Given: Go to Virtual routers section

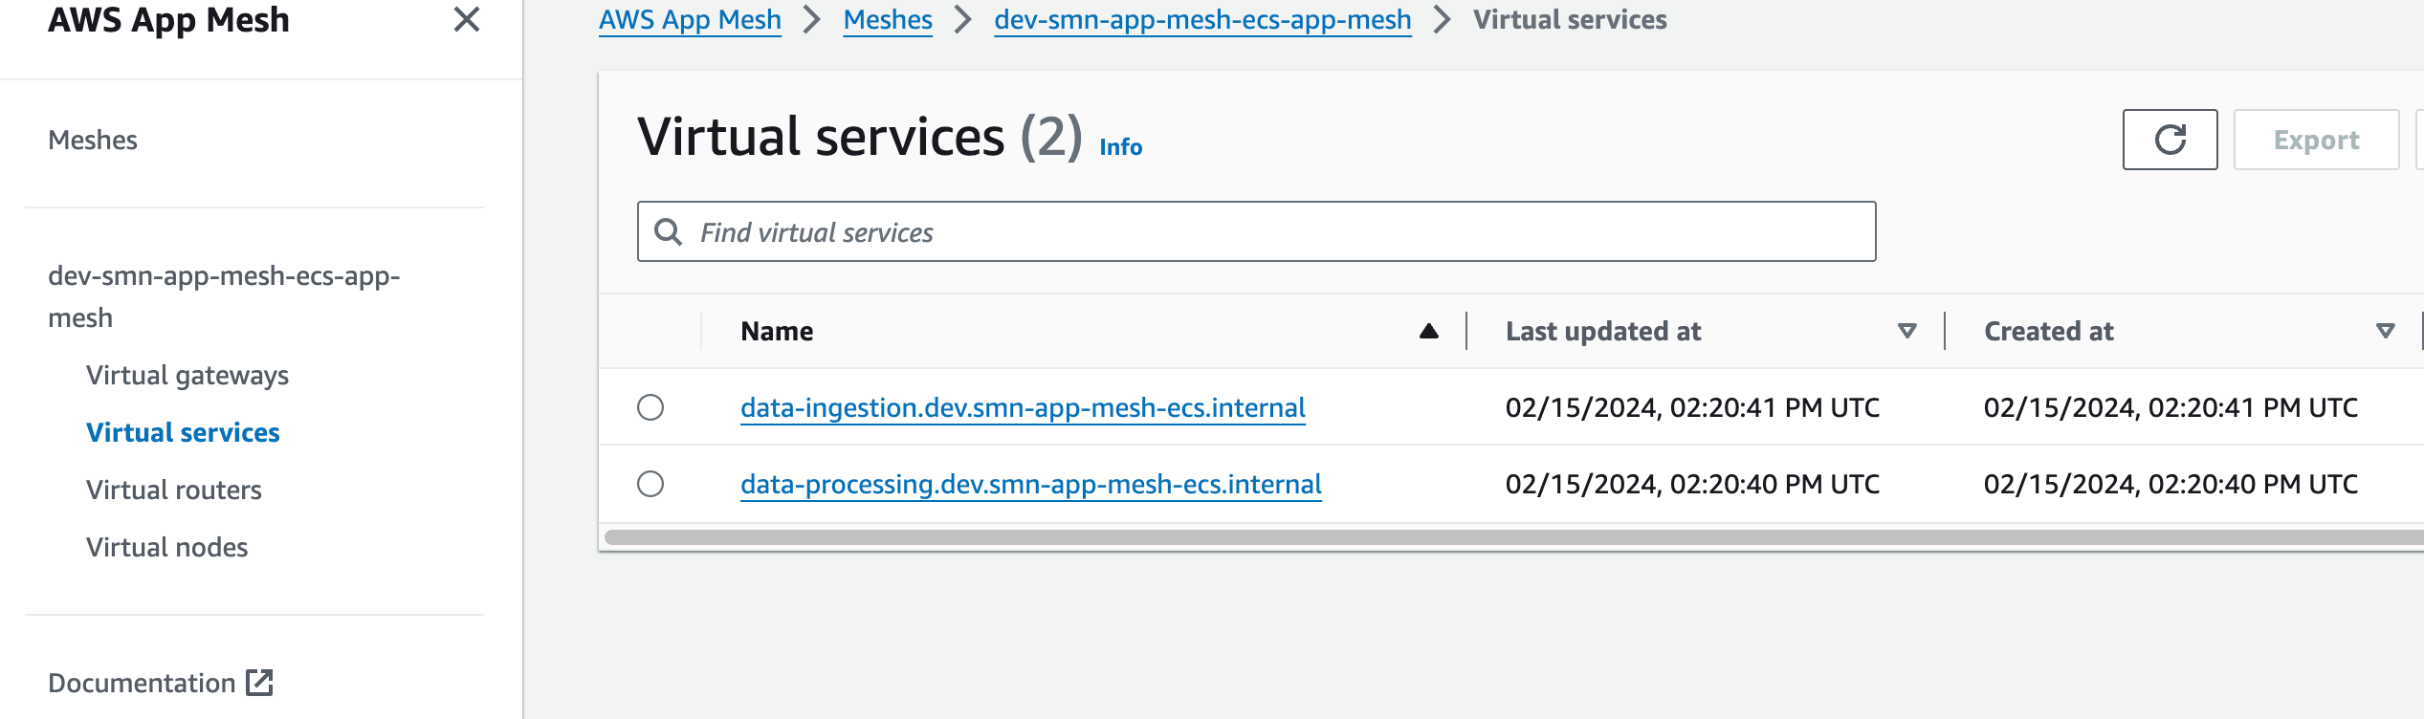Looking at the screenshot, I should (174, 490).
